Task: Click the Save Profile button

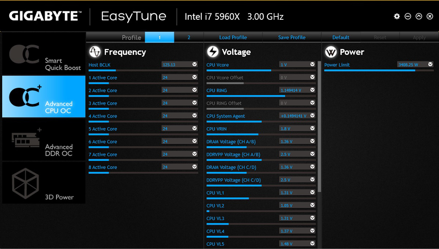Action: click(292, 37)
